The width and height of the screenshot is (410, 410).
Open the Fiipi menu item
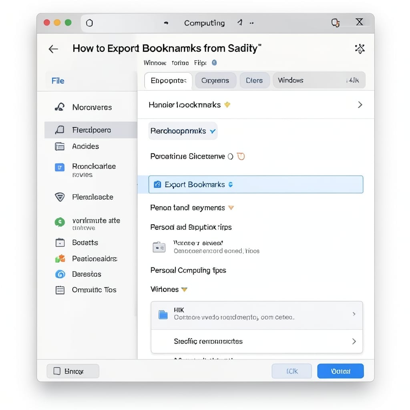click(200, 63)
